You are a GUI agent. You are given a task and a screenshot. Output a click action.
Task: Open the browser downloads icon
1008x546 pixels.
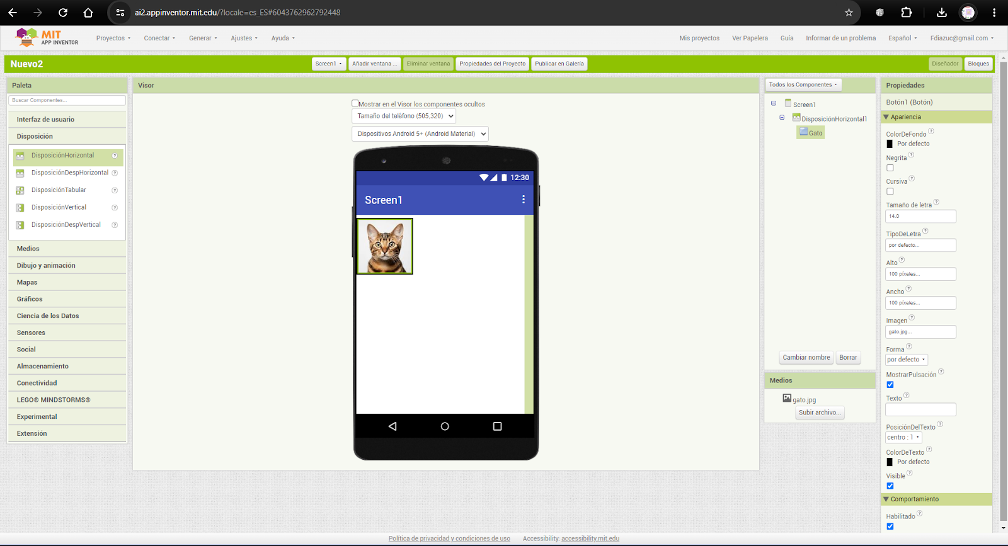coord(942,13)
